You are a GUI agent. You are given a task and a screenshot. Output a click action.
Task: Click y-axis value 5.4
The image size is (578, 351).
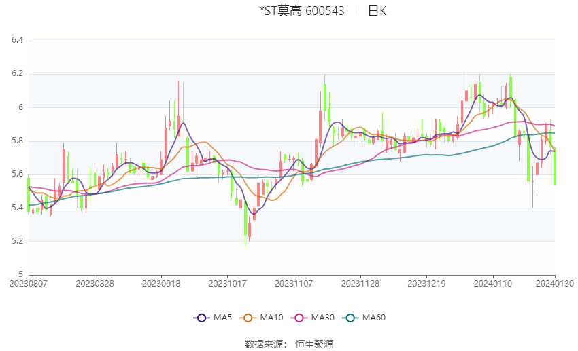point(17,208)
